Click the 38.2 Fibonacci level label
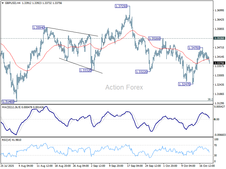The width and height of the screenshot is (226, 169). tap(210, 99)
